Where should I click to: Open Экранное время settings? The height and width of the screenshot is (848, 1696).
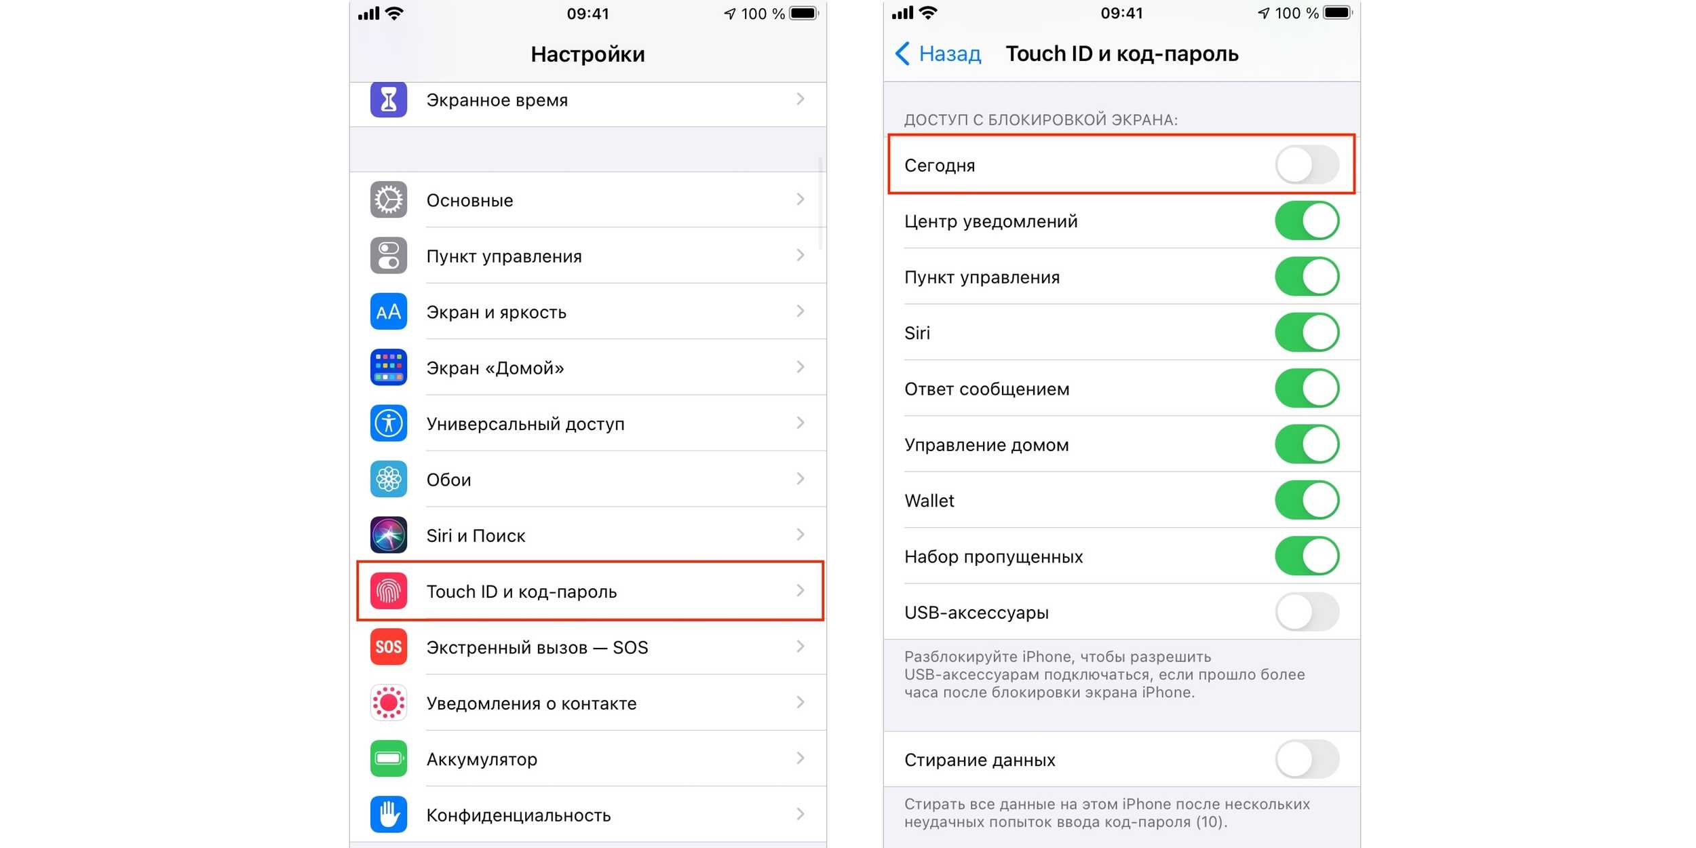pyautogui.click(x=585, y=102)
